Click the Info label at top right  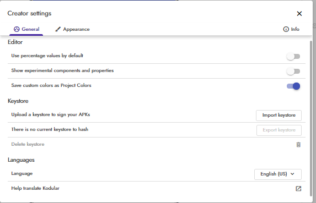[x=295, y=29]
